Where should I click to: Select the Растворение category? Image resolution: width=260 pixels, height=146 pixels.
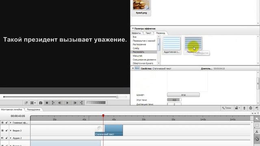[x=139, y=44]
